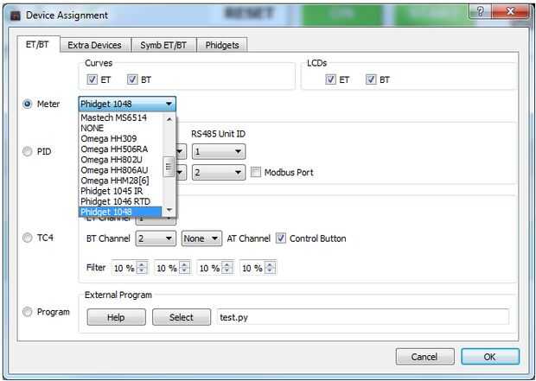Toggle the Curves BT checkbox

click(x=132, y=79)
